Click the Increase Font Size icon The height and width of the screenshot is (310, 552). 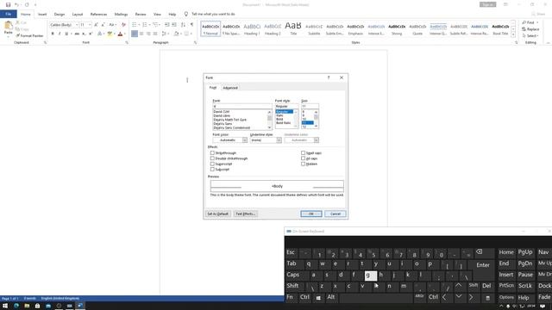96,25
